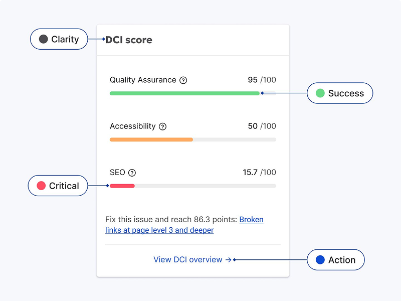Select the red dot in the Critical pill
Image resolution: width=401 pixels, height=301 pixels.
(41, 185)
